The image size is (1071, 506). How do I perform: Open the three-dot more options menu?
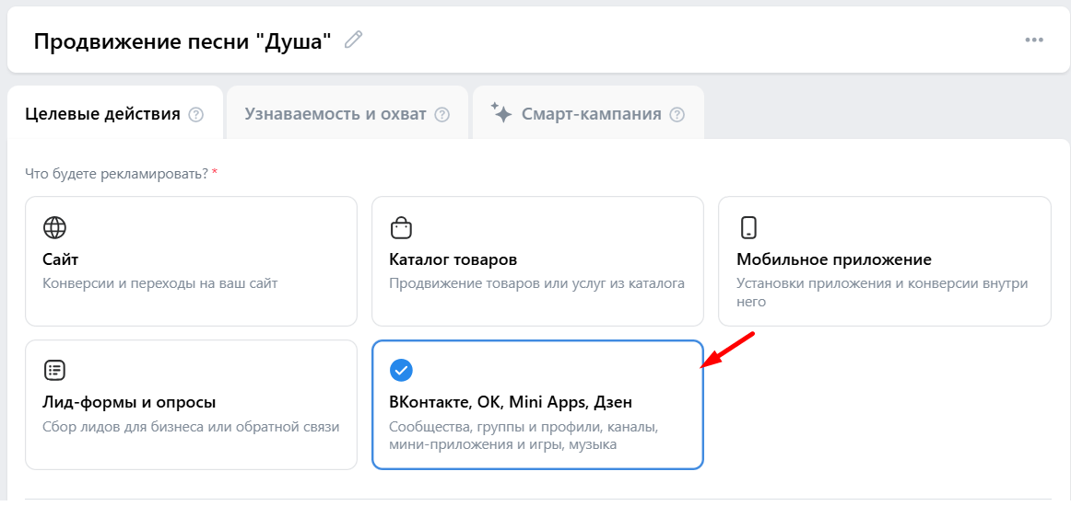(1034, 40)
